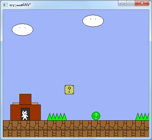Screen dimensions: 152x140
Task: Click the castle's top brown tower
Action: (x=25, y=99)
